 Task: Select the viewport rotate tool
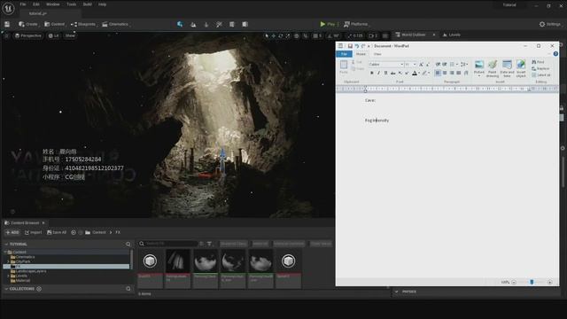(281, 35)
